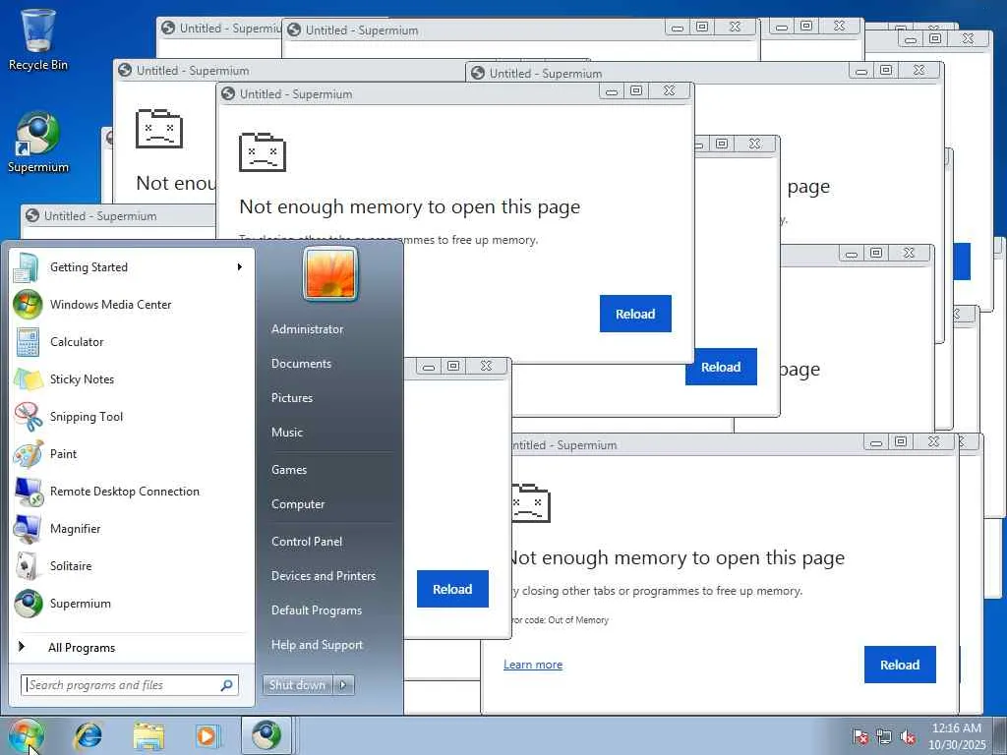Screen dimensions: 1007x755
Task: Click the Shut down button
Action: click(x=298, y=685)
